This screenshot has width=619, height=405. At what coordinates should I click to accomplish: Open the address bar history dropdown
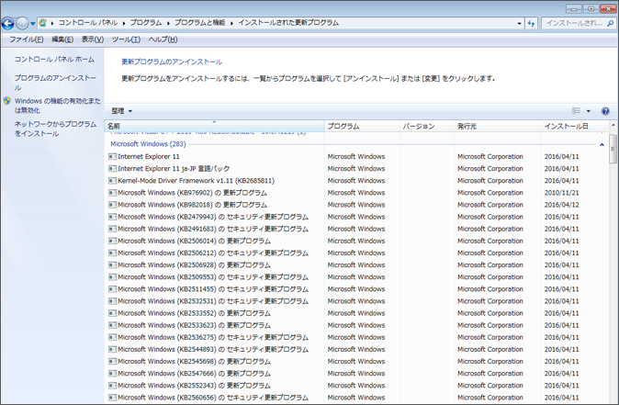519,24
